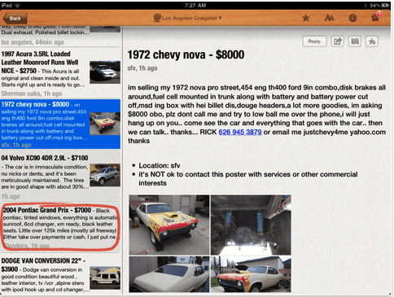Change text size with AA icon
This screenshot has width=394, height=297.
click(x=329, y=18)
